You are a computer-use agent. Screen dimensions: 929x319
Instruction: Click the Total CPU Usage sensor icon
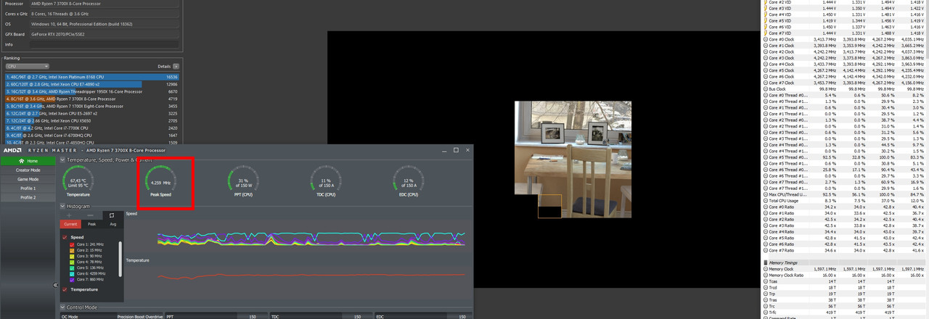[766, 200]
